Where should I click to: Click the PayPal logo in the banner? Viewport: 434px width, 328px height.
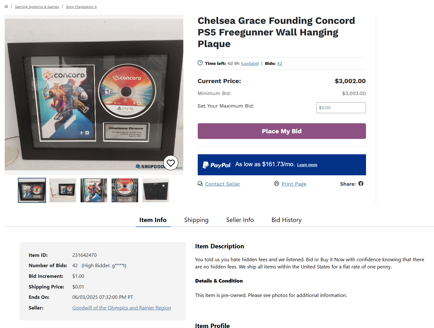217,165
